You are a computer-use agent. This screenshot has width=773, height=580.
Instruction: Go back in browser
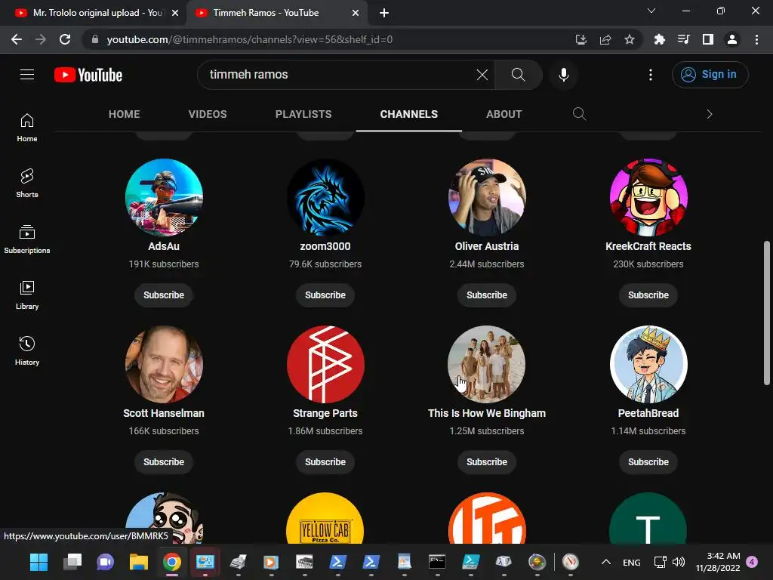(x=17, y=39)
